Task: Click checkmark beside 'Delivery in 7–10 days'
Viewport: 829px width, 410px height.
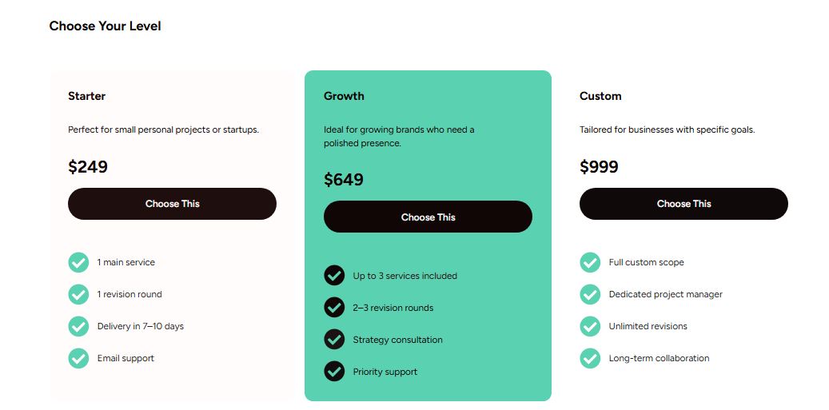Action: pos(78,326)
